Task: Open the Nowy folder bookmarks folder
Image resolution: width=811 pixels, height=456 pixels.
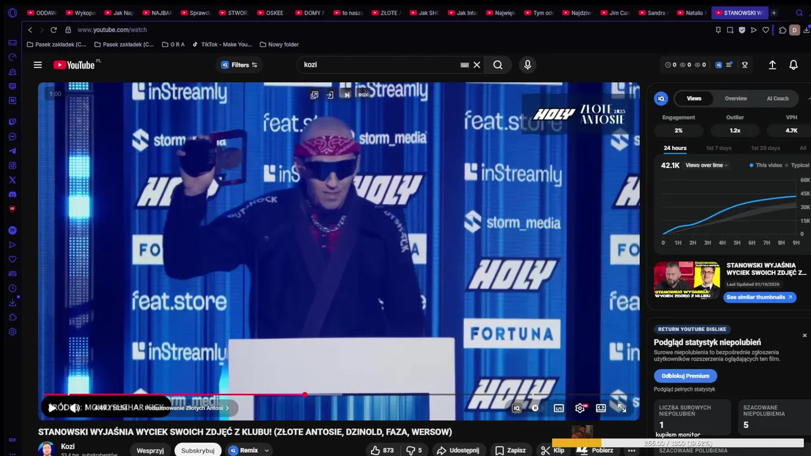Action: point(279,44)
